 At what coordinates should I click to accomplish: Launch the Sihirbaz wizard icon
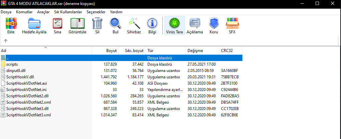[134, 23]
